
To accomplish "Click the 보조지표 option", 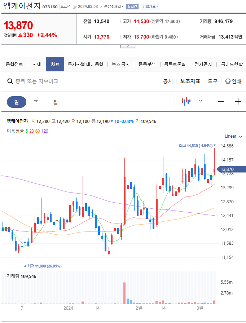I will click(190, 81).
